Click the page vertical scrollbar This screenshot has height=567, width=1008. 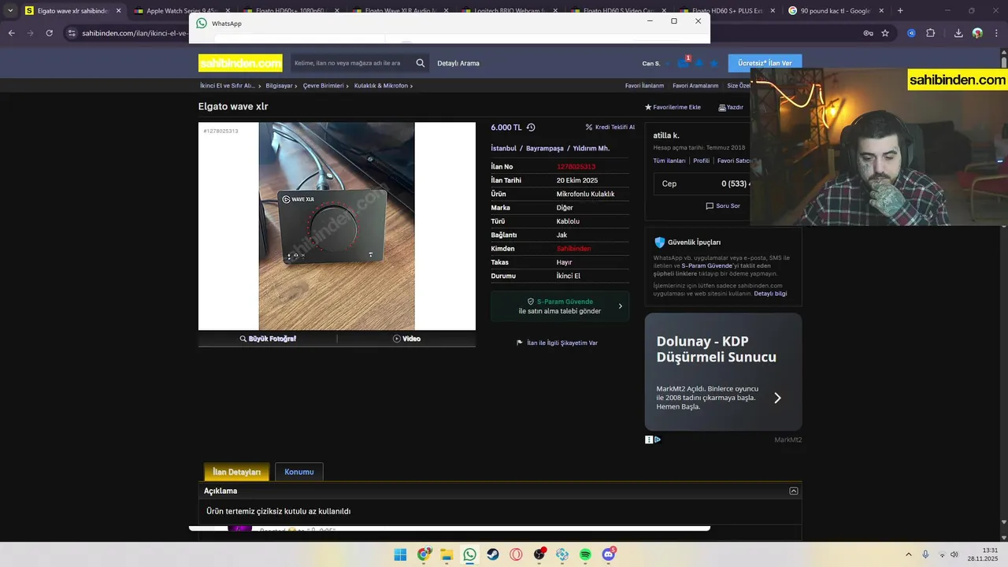coord(1003,295)
